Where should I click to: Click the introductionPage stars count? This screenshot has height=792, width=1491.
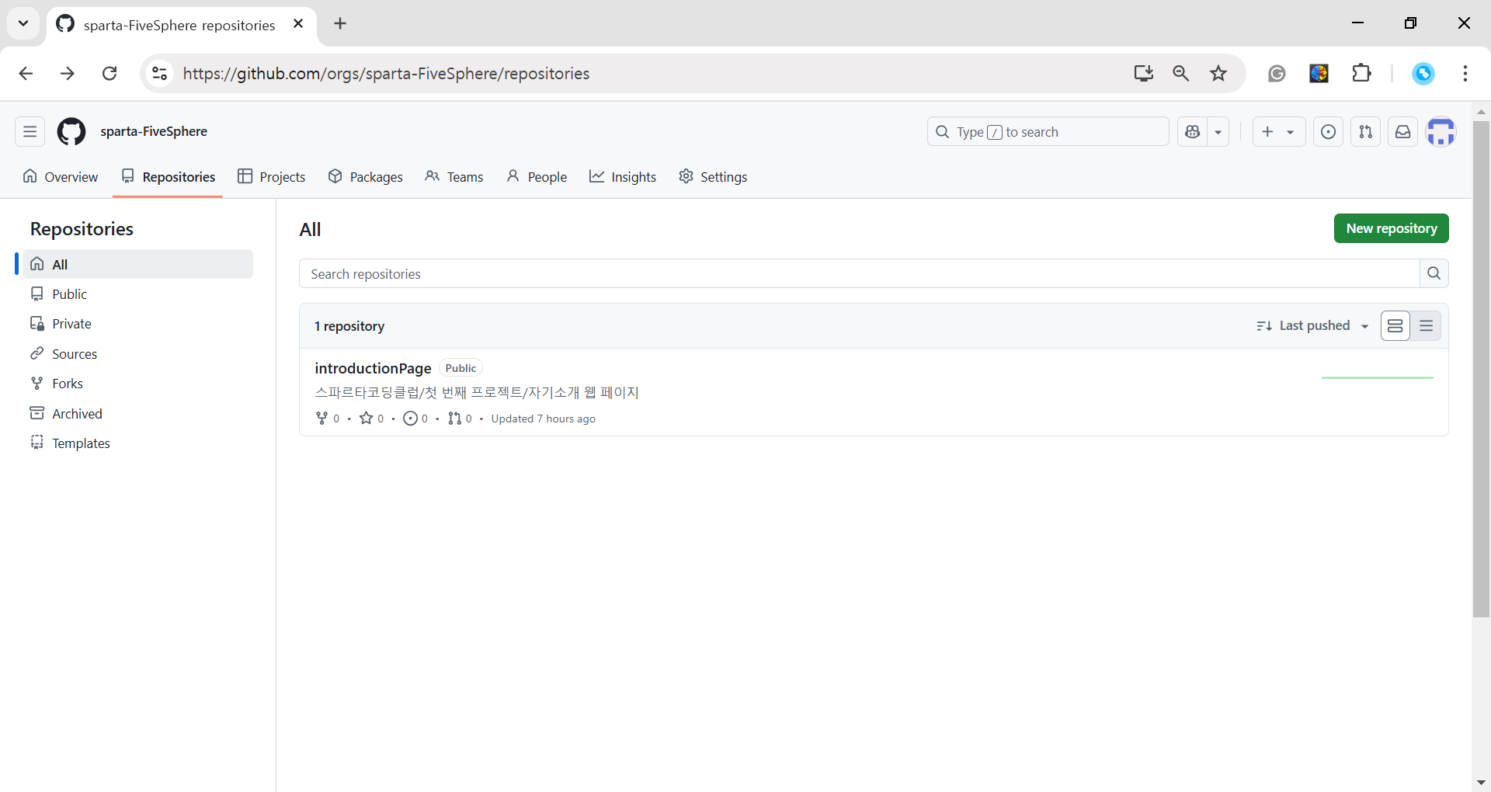372,419
